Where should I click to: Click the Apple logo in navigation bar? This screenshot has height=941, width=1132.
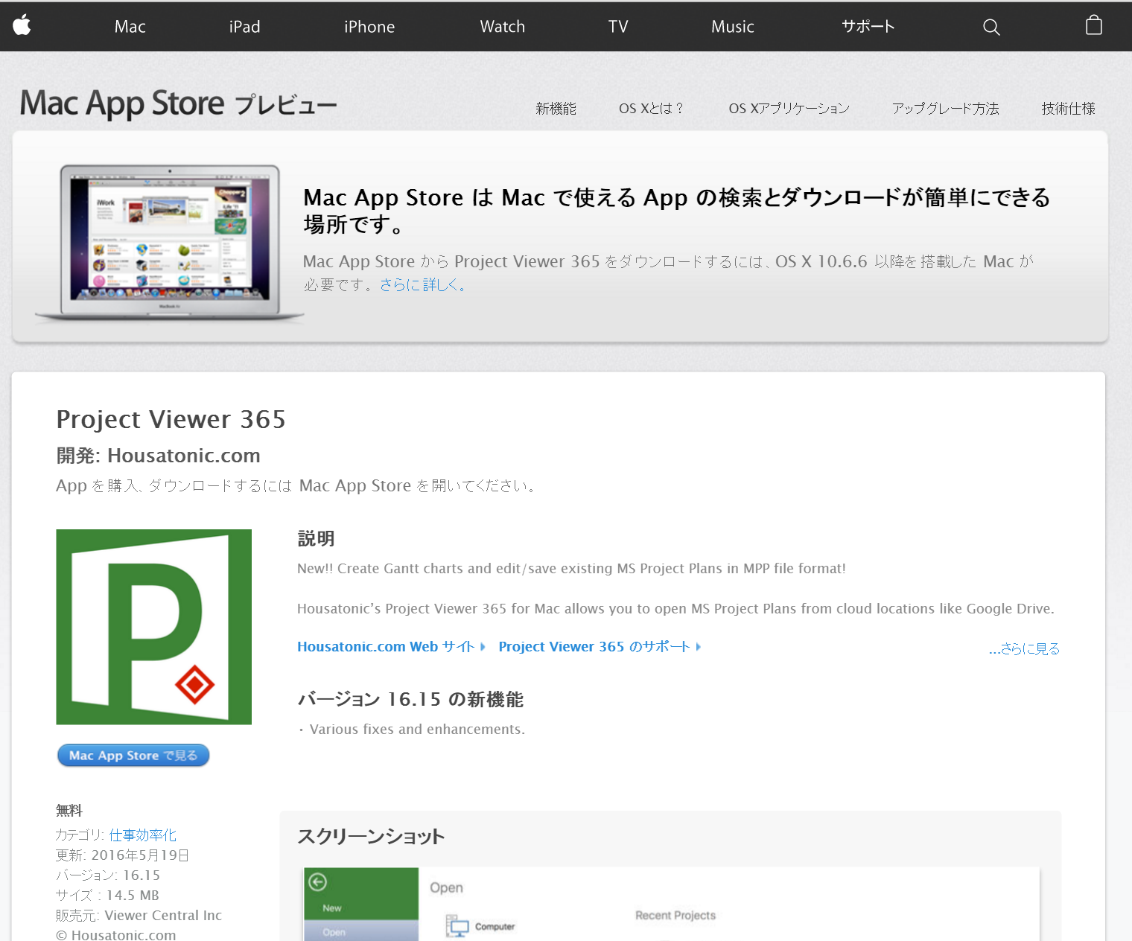click(x=22, y=26)
